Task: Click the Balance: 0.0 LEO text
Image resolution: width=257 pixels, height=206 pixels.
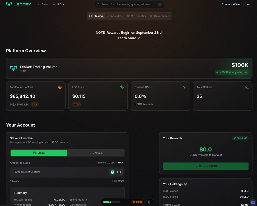Action: click(x=106, y=163)
